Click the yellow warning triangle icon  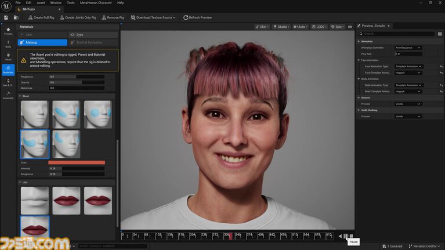[24, 60]
